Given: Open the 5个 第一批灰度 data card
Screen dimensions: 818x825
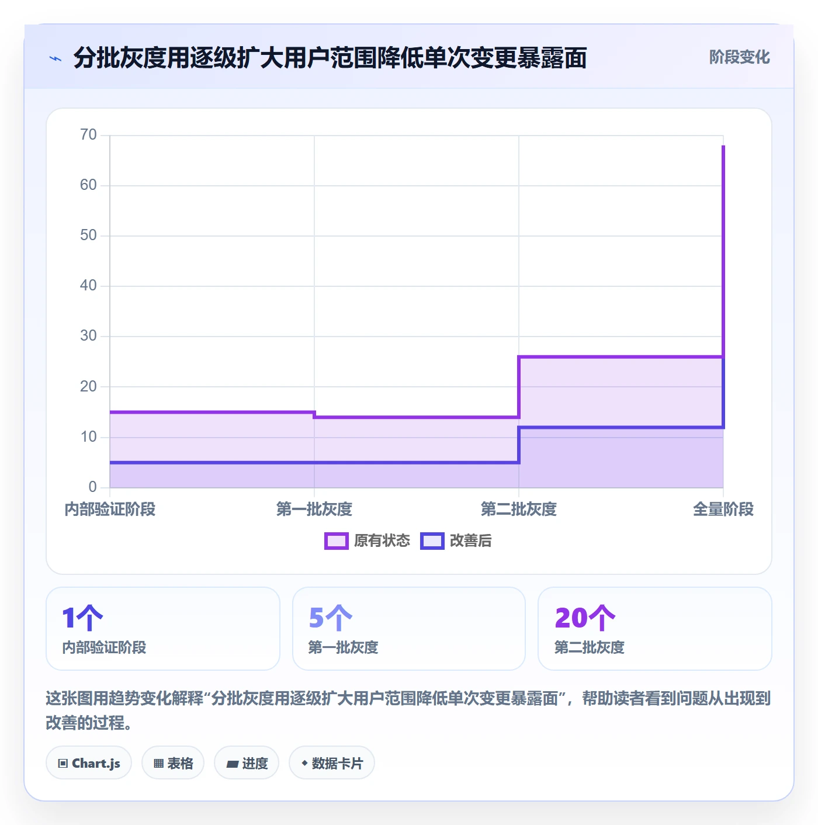Looking at the screenshot, I should click(409, 629).
